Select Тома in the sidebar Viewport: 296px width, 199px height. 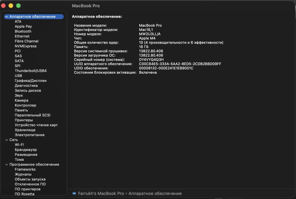click(x=19, y=160)
